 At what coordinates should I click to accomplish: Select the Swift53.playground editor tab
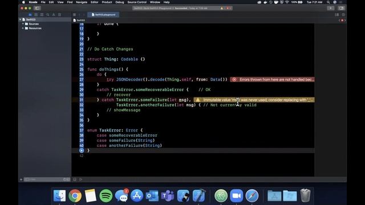[x=103, y=15]
